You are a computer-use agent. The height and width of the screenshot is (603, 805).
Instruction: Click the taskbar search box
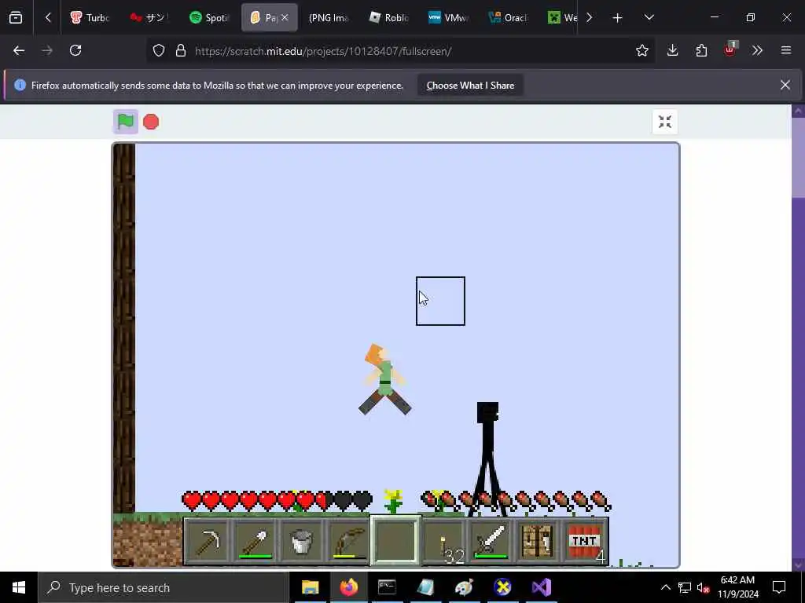164,587
